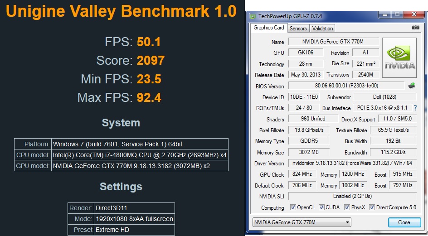428x236 pixels.
Task: Click the GPU model GTX 770M x2 cell
Action: coord(140,166)
